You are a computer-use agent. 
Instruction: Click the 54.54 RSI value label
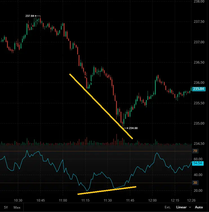coord(198,163)
